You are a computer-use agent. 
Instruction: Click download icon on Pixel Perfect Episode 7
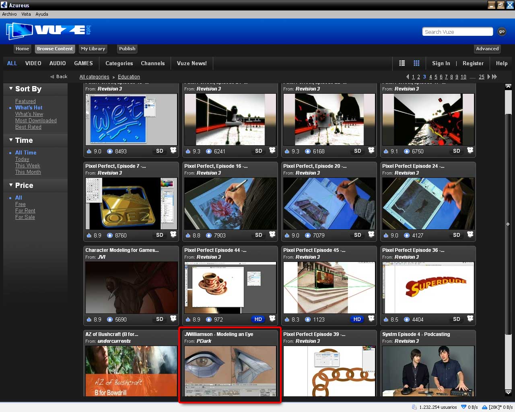point(110,235)
